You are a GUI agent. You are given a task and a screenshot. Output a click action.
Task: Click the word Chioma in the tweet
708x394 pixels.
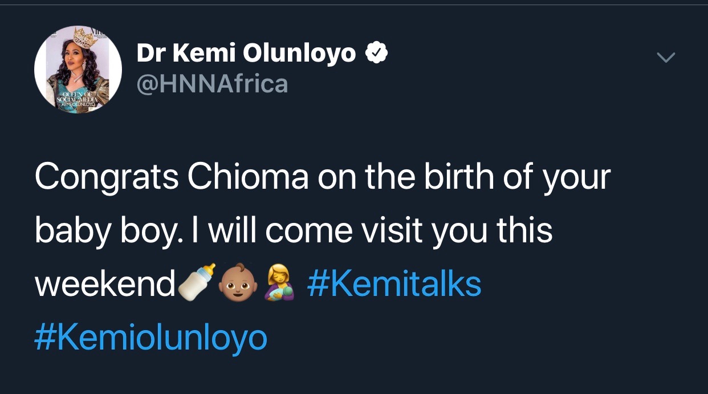click(248, 177)
